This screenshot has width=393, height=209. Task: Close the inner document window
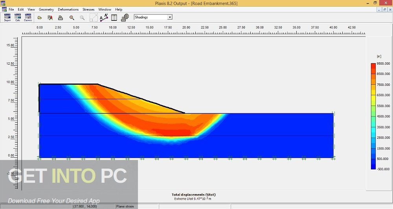390,10
